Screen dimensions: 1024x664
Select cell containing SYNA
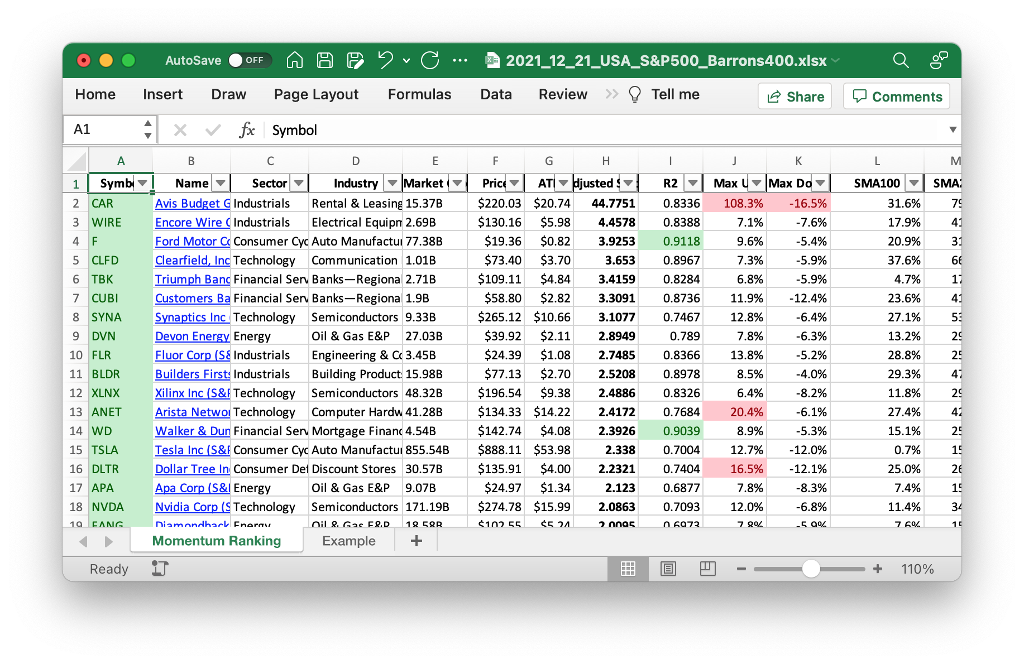(121, 317)
